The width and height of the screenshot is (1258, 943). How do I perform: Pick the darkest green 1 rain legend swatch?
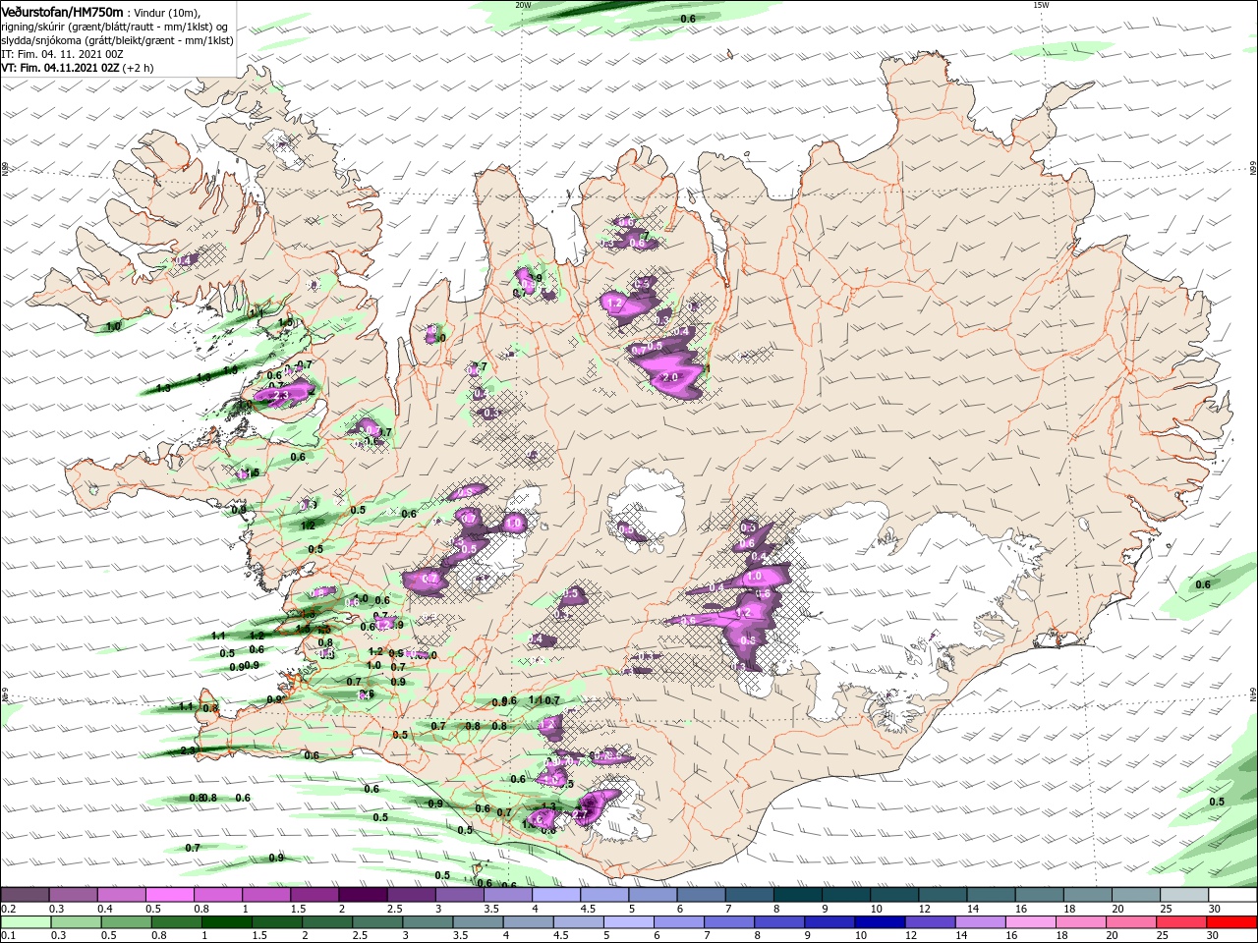click(226, 922)
